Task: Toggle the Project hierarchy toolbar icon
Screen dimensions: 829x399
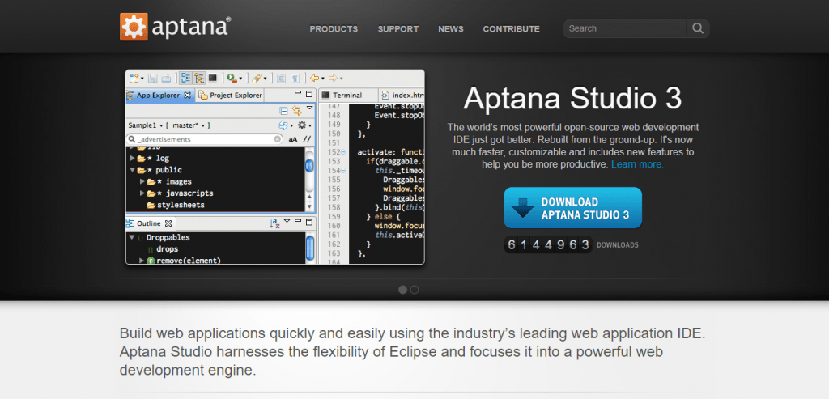Action: point(199,79)
